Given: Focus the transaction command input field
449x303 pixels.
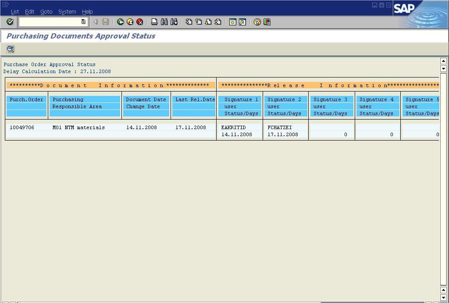Looking at the screenshot, I should click(50, 22).
